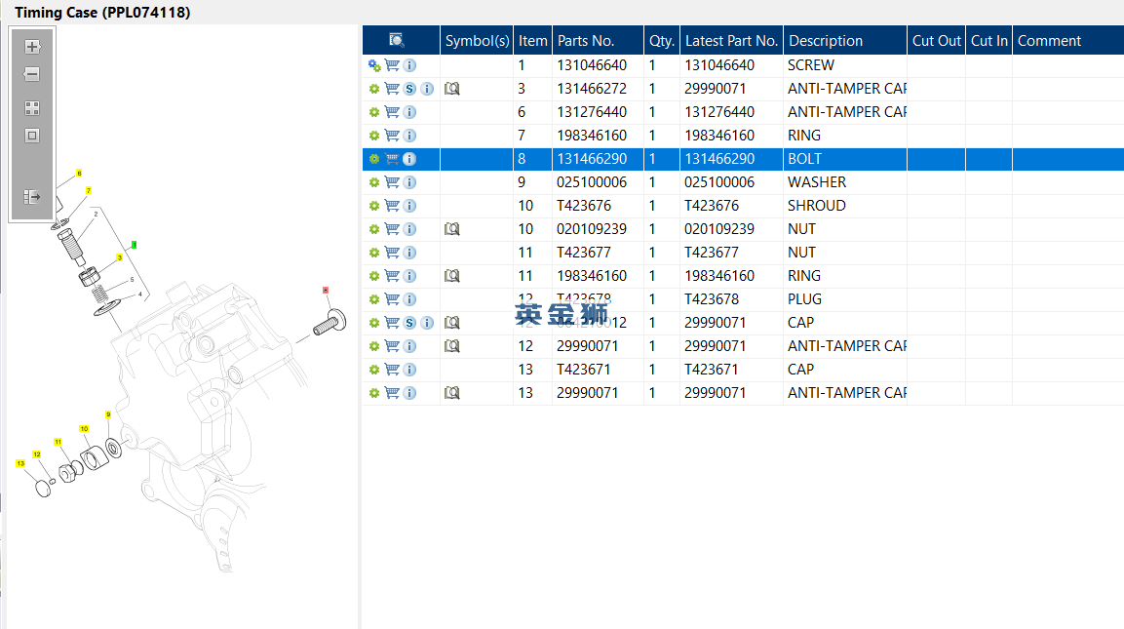Open symbol lookup icon for part 131466272

click(x=451, y=89)
